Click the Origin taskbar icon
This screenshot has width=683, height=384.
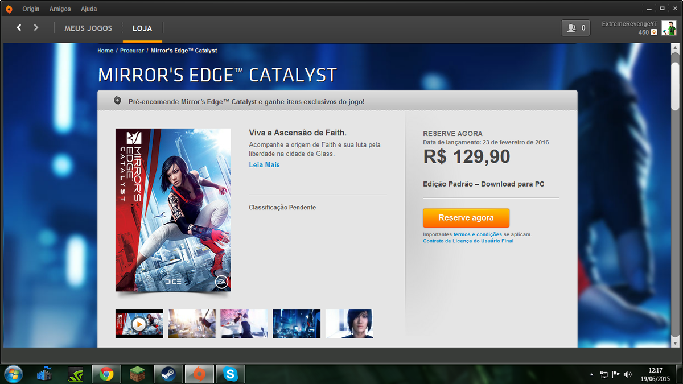199,374
